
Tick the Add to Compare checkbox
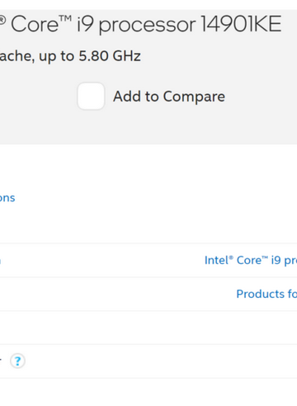pos(91,96)
